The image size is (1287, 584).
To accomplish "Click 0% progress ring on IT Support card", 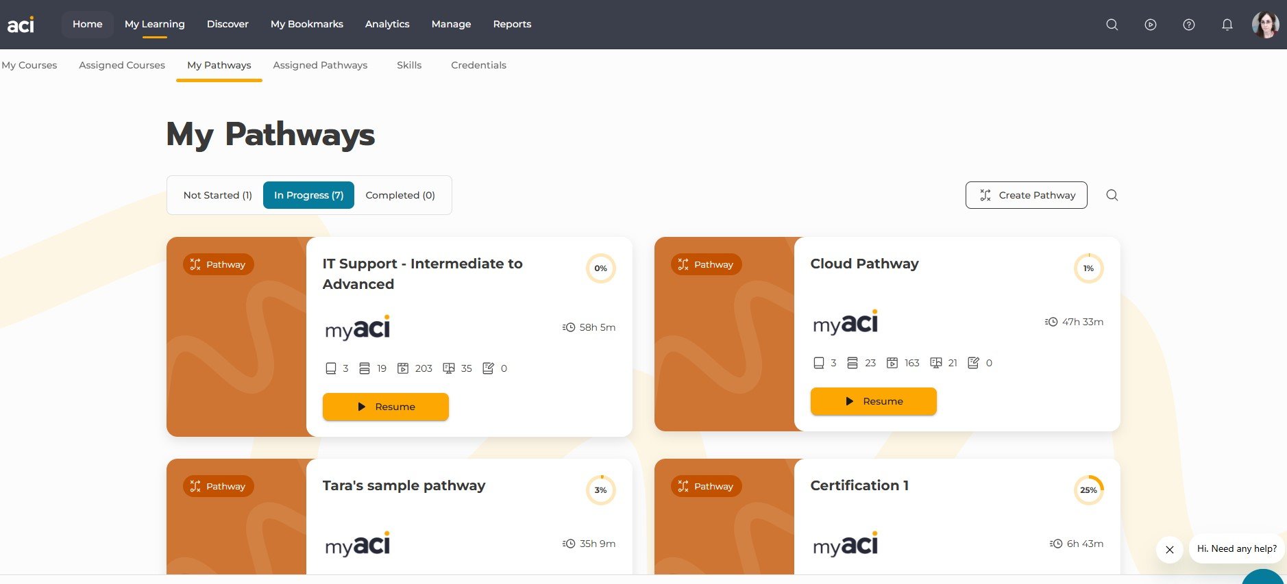I will click(x=601, y=268).
